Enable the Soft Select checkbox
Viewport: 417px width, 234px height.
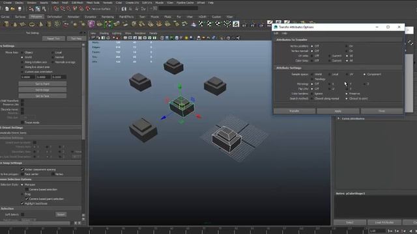pos(22,214)
